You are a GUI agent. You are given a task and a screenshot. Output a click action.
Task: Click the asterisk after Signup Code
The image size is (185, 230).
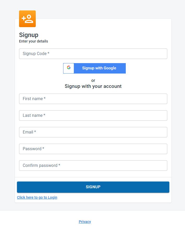pyautogui.click(x=49, y=53)
